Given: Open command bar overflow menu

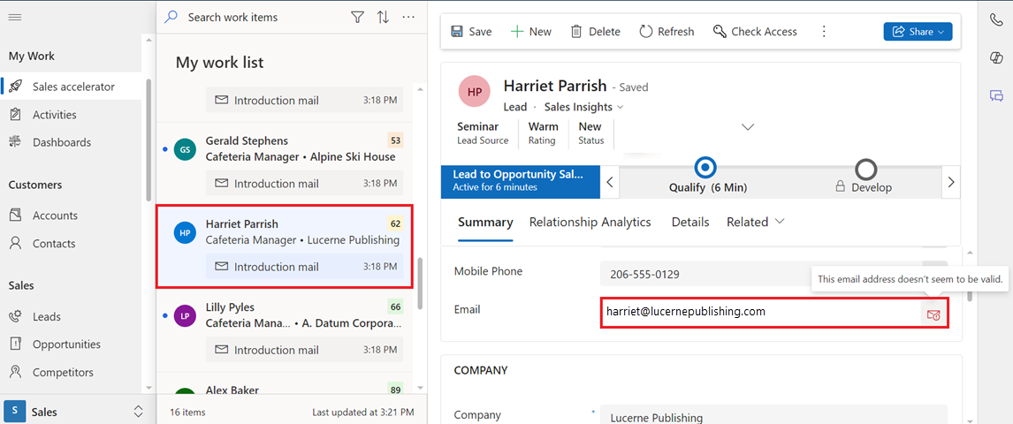Looking at the screenshot, I should [824, 32].
